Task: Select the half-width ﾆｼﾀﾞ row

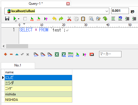Action: [x=38, y=89]
